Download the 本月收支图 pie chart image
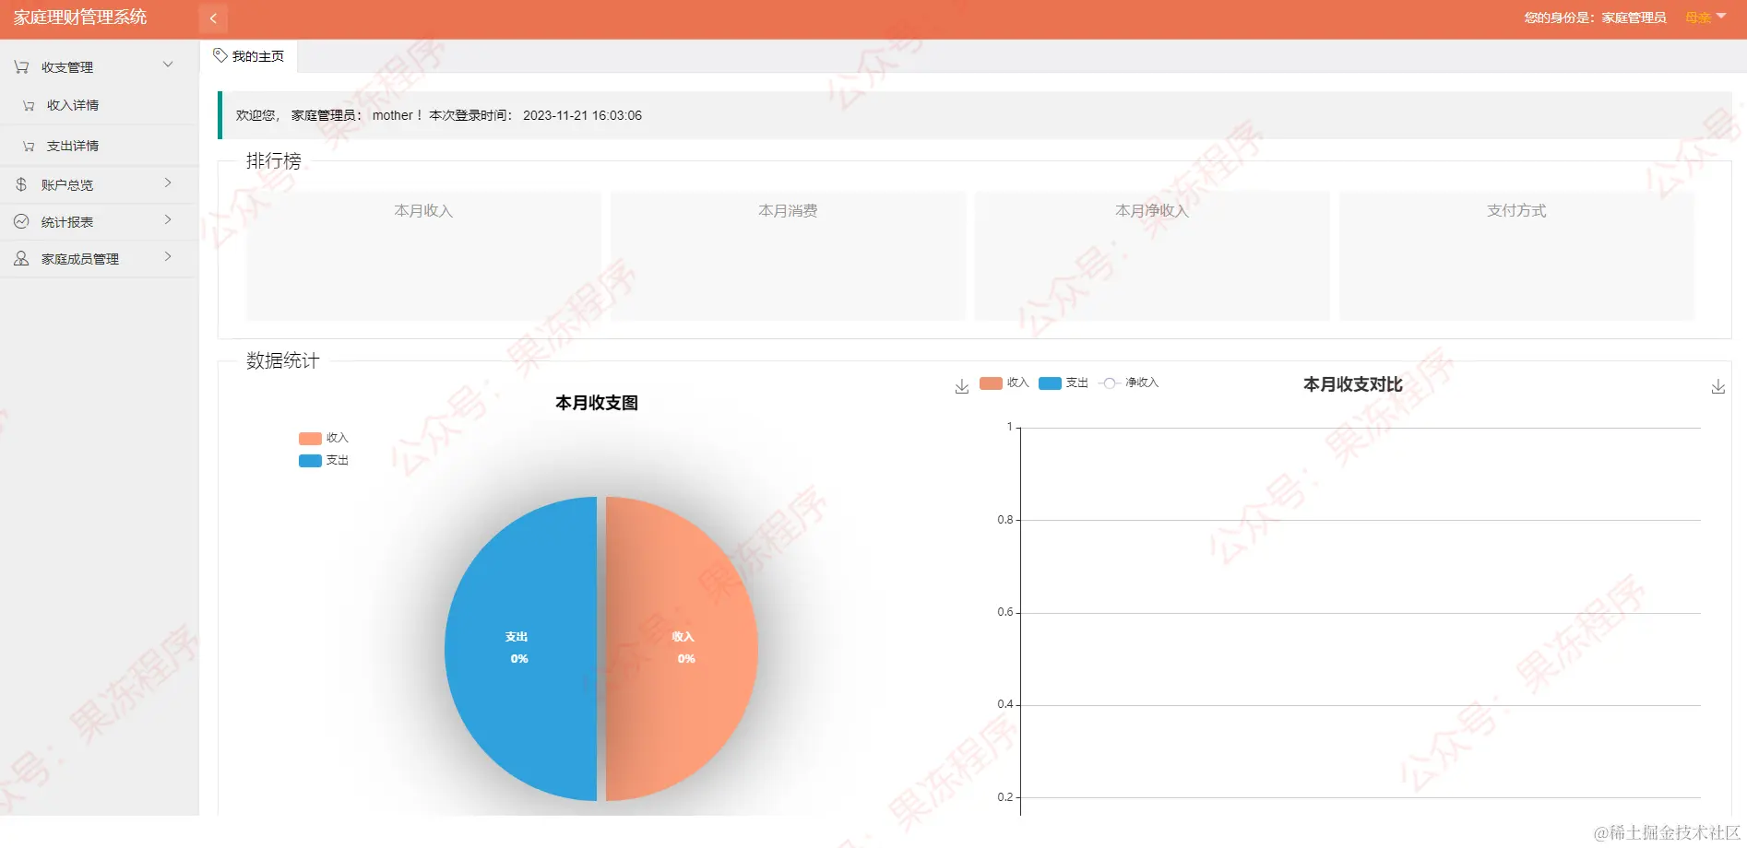 coord(961,386)
